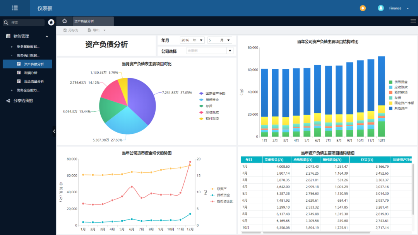The width and height of the screenshot is (418, 235).
Task: Click the star favorite icon beside search box
Action: [50, 22]
